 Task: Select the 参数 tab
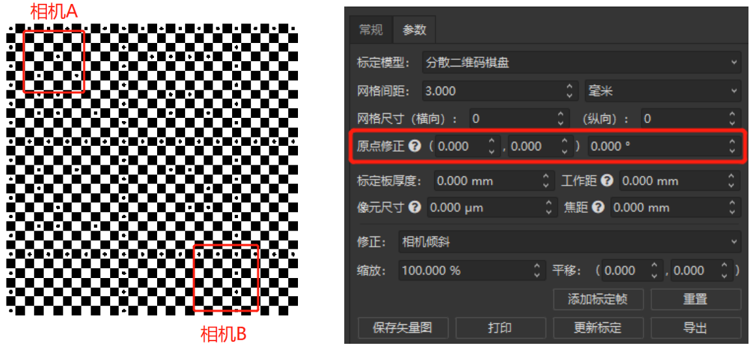414,30
